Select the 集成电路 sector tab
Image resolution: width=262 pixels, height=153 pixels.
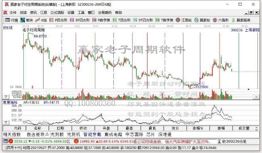tap(113, 135)
